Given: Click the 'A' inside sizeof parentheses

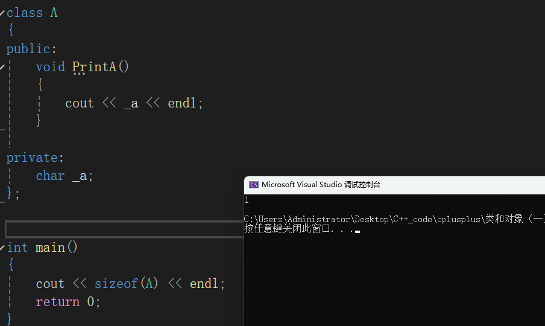Looking at the screenshot, I should [x=149, y=284].
